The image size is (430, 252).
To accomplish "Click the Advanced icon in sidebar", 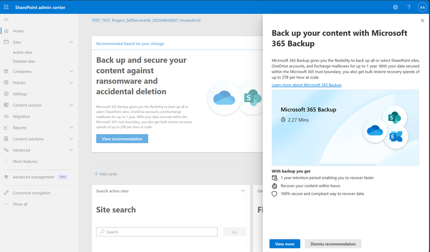I will 6,150.
